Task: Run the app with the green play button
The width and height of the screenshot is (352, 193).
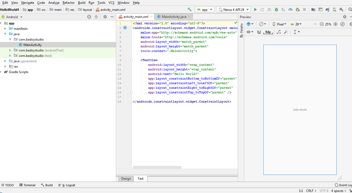Action: (x=255, y=10)
